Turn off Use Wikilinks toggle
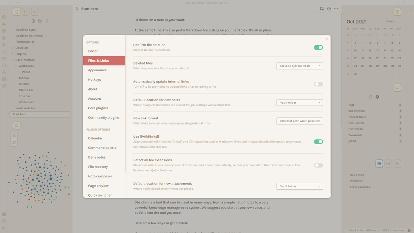 click(x=318, y=142)
